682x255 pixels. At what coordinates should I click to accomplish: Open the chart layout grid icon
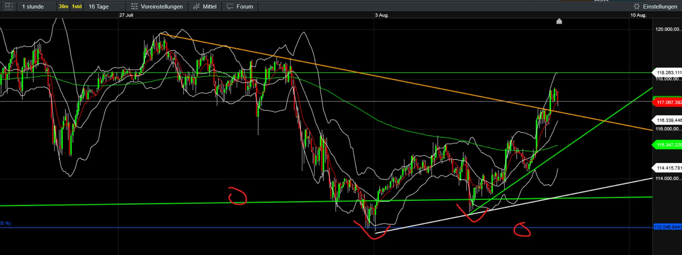coord(9,6)
